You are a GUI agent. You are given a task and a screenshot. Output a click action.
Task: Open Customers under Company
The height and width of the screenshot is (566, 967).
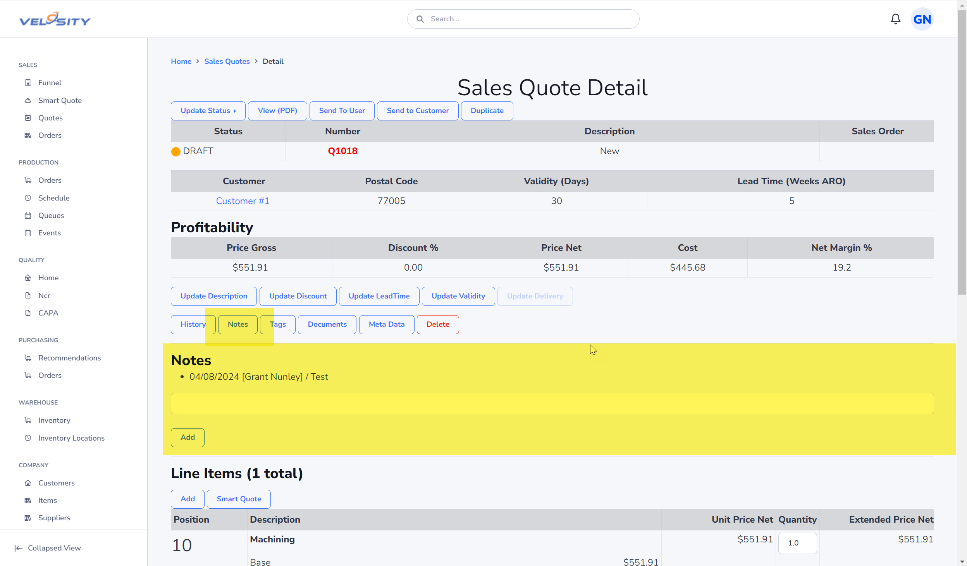(x=56, y=483)
